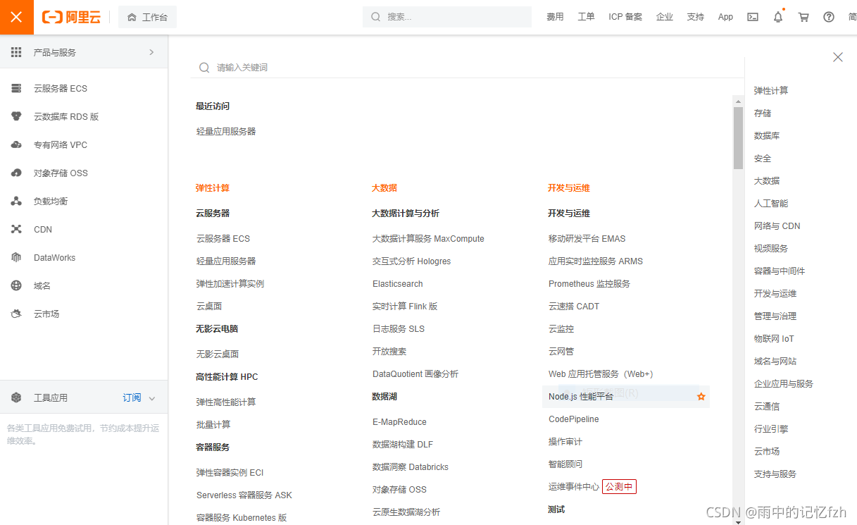Open 弹性容器实例 ECI link
Viewport: 857px width, 525px height.
[x=230, y=472]
